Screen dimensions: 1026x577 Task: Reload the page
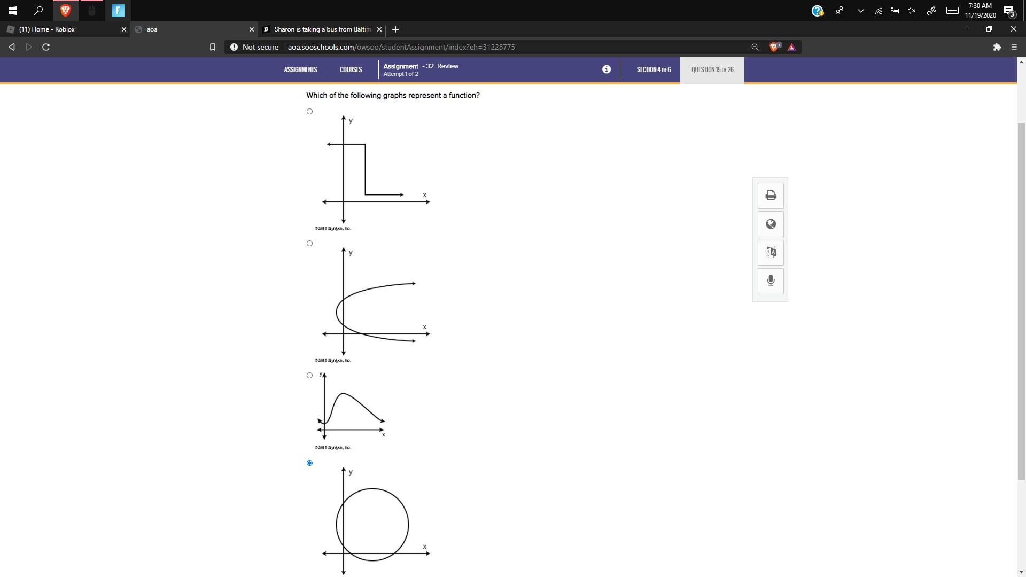click(46, 47)
